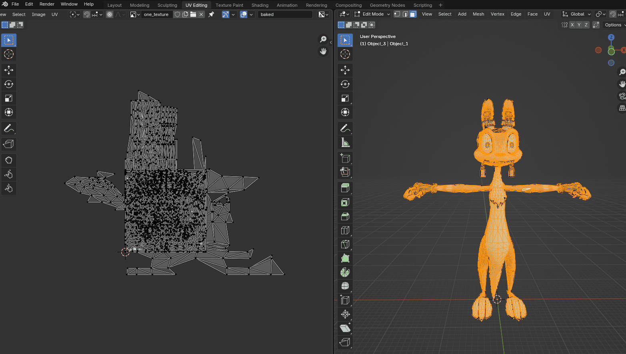This screenshot has width=626, height=354.
Task: Open the image browse dropdown beside one_texture
Action: point(135,14)
